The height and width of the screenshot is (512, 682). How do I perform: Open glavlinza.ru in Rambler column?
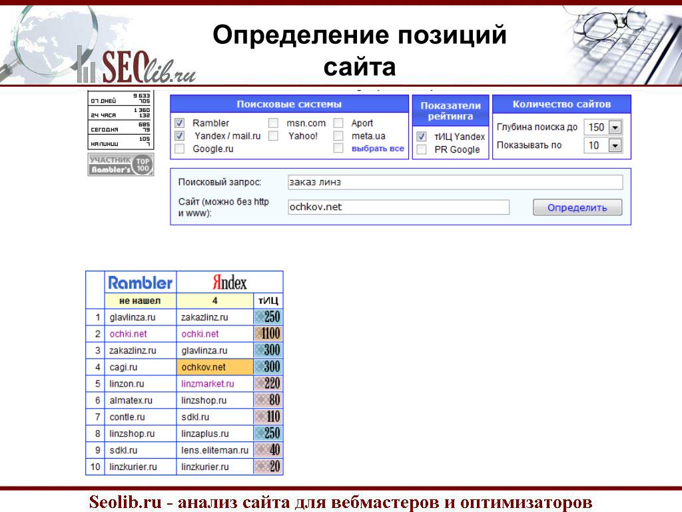(x=133, y=317)
